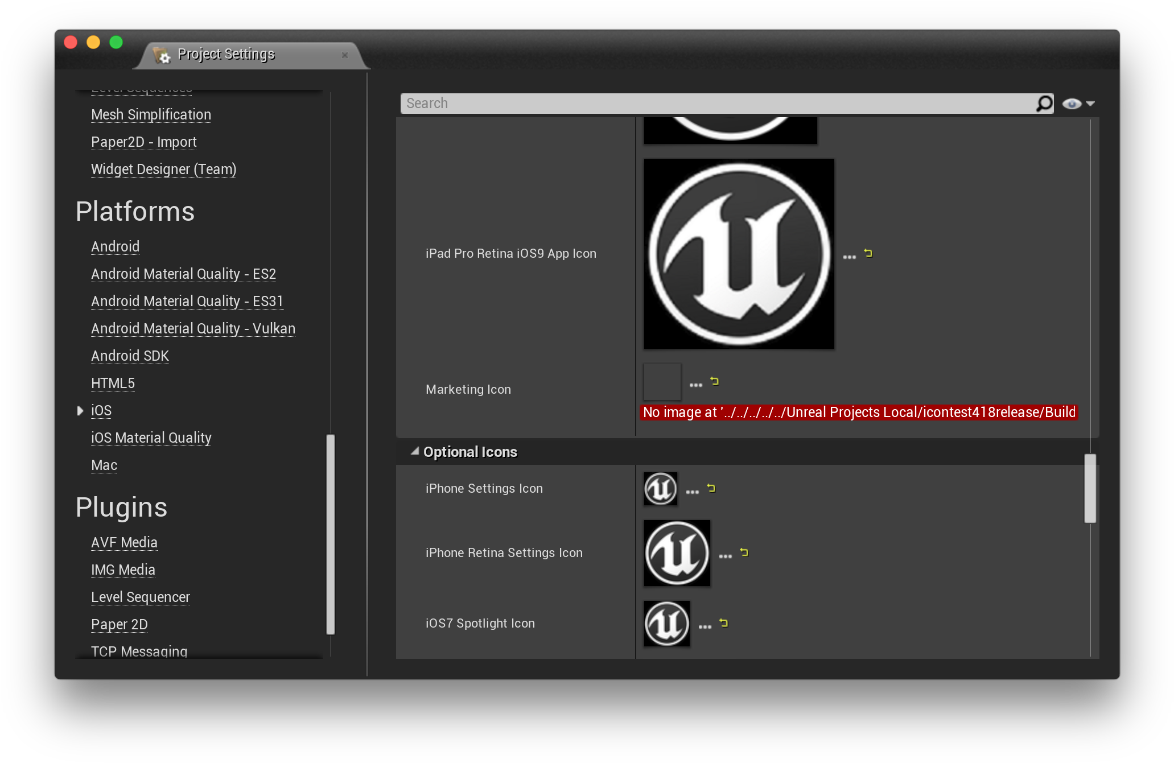The width and height of the screenshot is (1174, 763).
Task: Browse for iPhone Retina Settings Icon image
Action: tap(725, 556)
